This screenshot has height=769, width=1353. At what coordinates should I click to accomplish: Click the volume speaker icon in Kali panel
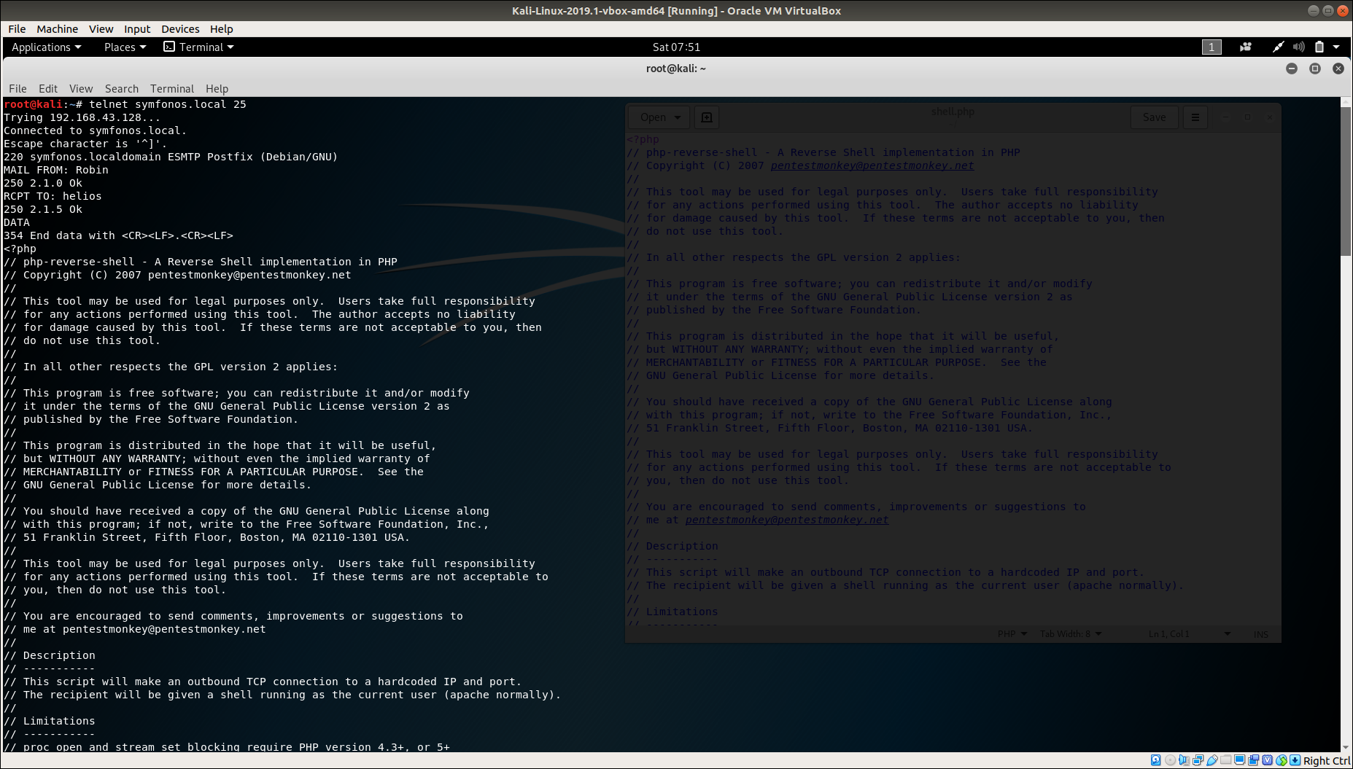pos(1298,47)
